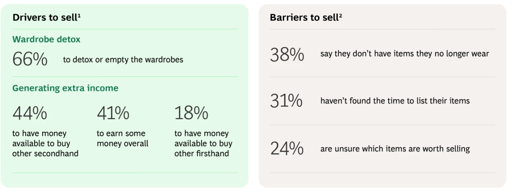Select the "Generating extra income" subheading
This screenshot has width=514, height=193.
coord(65,88)
